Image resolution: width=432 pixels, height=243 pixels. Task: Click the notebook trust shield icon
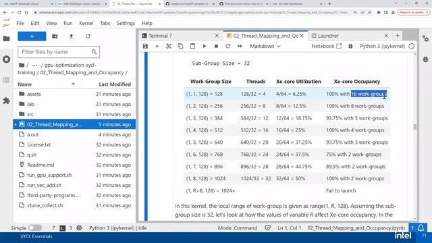pos(267,228)
